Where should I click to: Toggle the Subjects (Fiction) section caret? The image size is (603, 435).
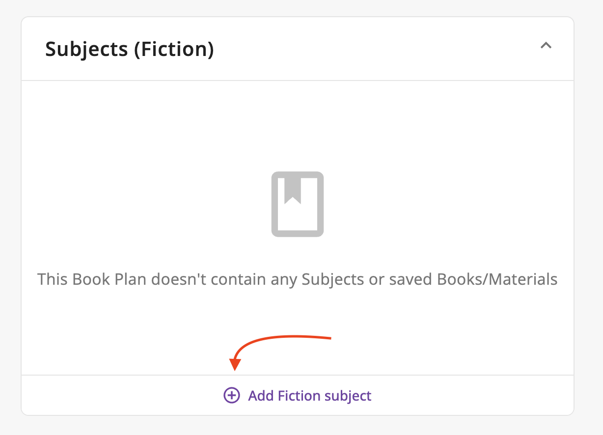coord(546,46)
